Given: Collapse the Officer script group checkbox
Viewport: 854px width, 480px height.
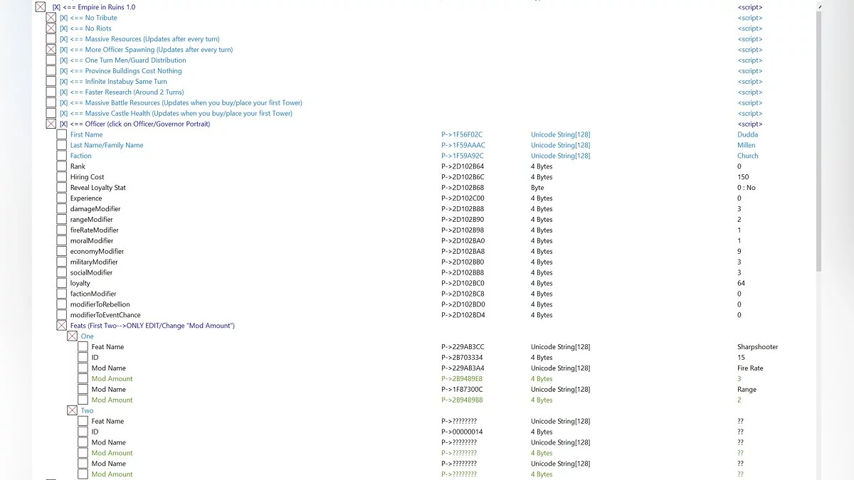Looking at the screenshot, I should click(51, 124).
